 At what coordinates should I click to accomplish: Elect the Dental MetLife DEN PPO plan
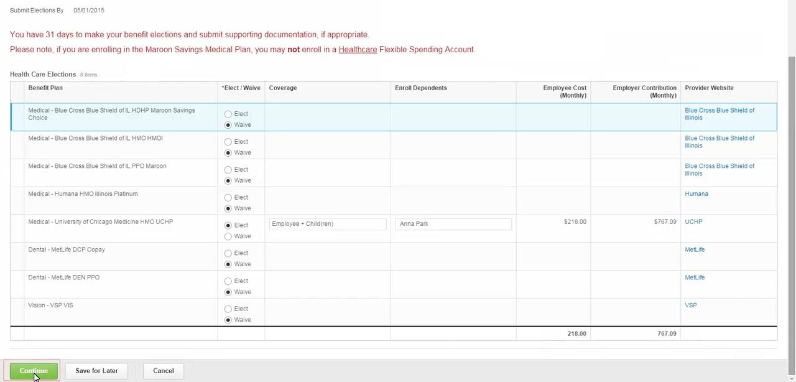click(228, 281)
